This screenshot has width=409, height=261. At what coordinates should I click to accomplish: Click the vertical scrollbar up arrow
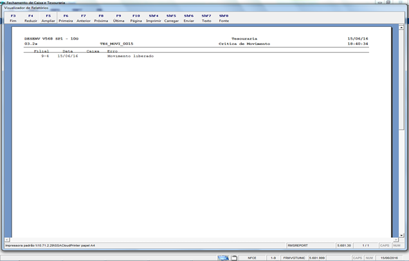401,28
